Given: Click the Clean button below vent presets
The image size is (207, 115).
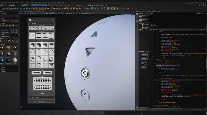Looking at the screenshot, I should pos(42,93).
